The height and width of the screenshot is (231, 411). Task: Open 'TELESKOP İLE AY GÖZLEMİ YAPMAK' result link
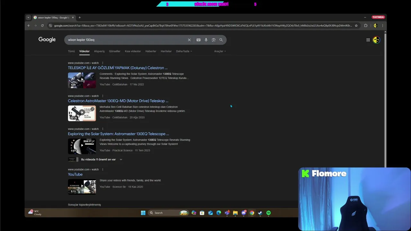pos(118,68)
